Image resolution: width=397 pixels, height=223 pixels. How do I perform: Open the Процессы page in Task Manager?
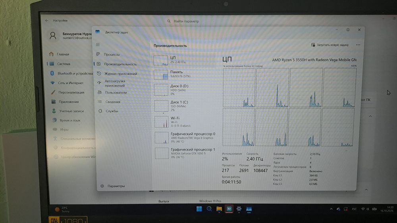click(x=112, y=54)
